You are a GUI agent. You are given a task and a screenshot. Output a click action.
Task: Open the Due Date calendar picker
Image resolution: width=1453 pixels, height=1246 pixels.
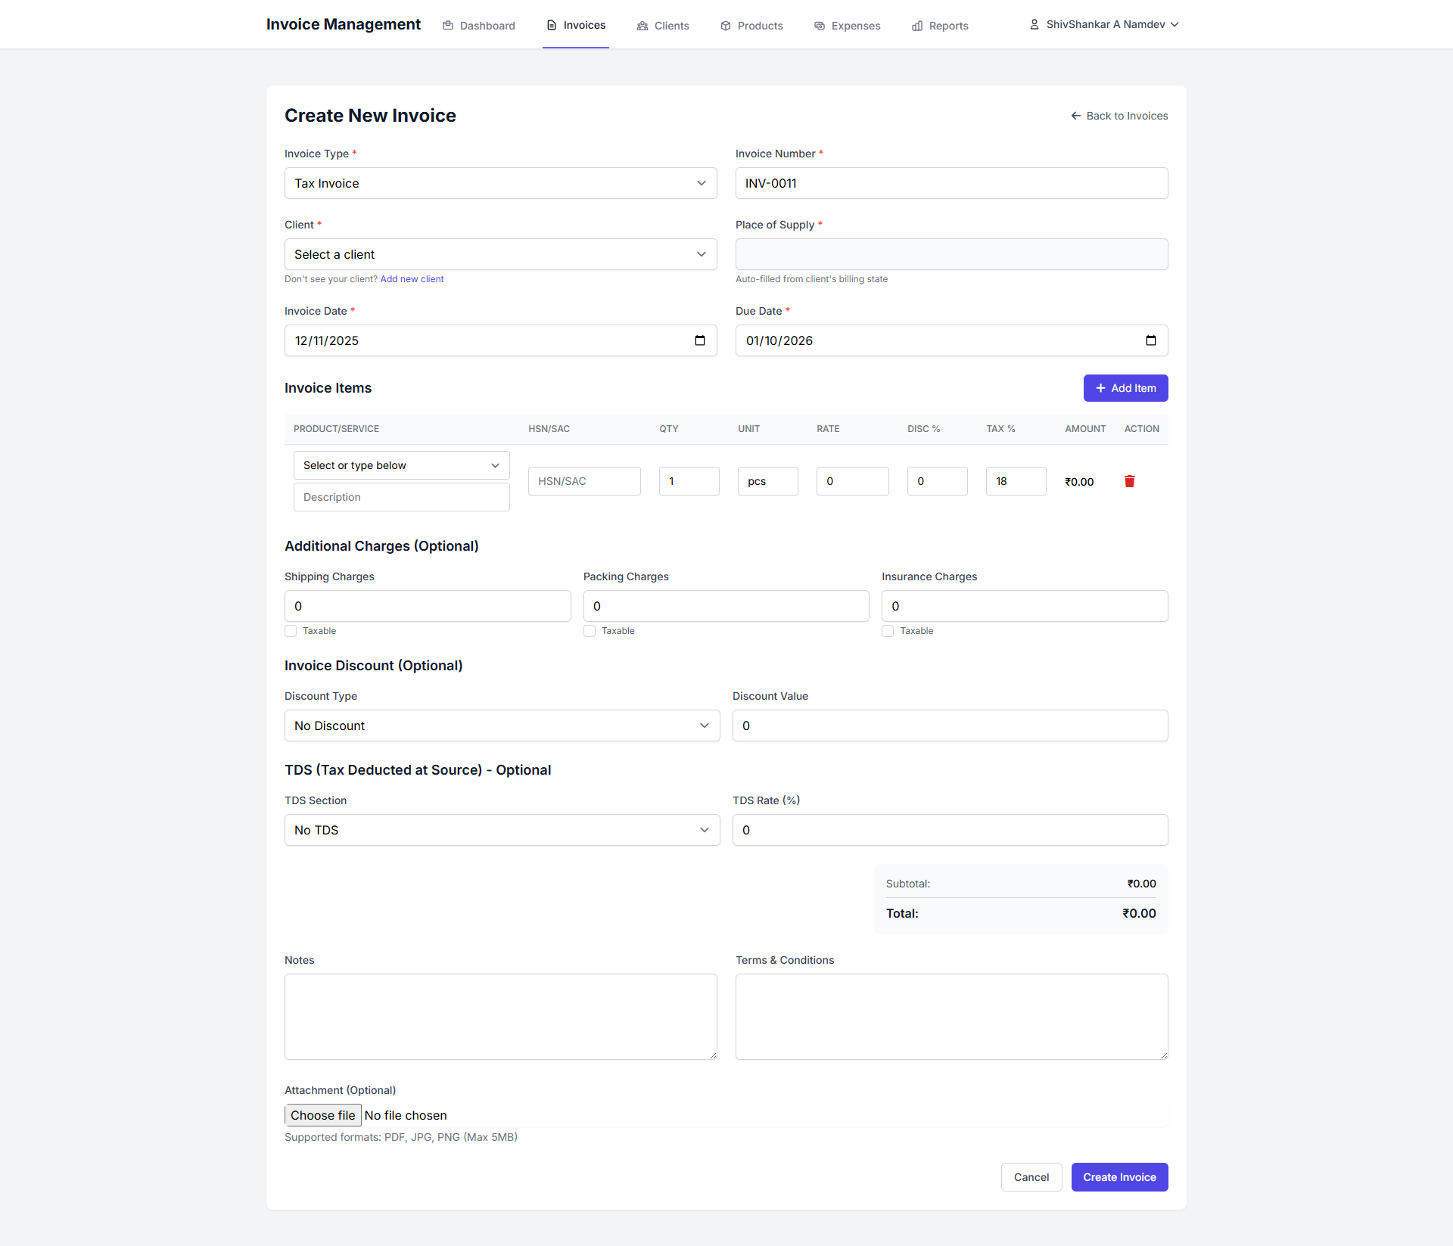click(1151, 340)
